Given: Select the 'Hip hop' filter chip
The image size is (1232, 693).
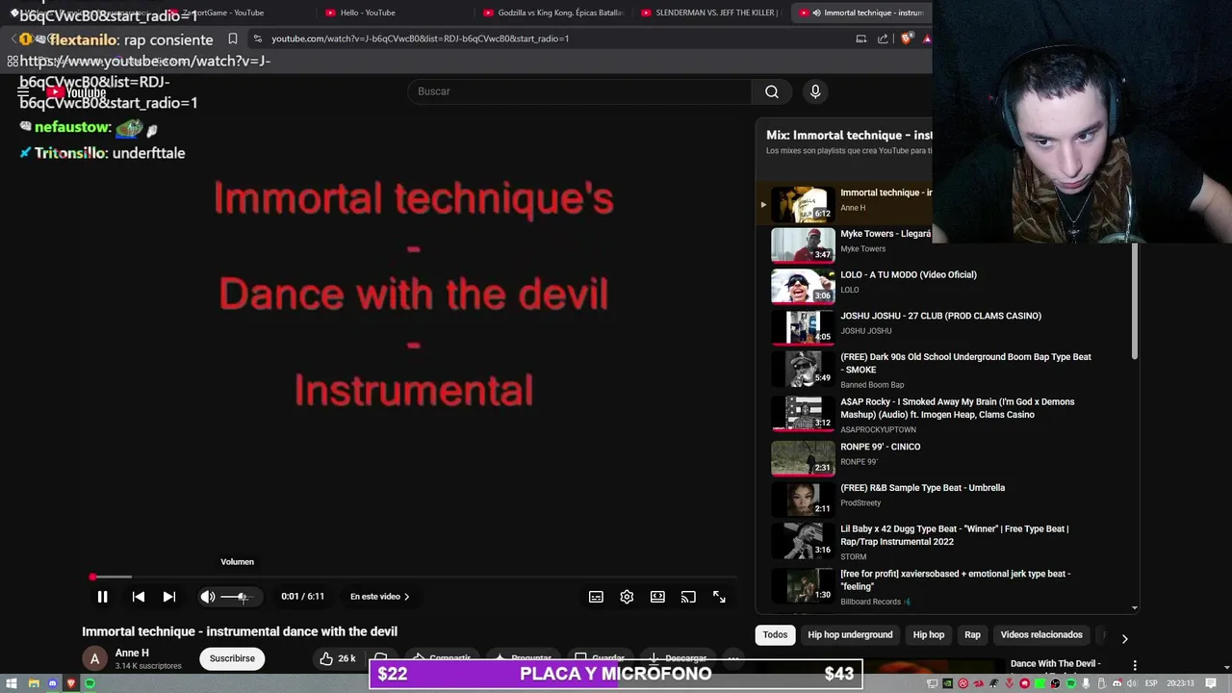Looking at the screenshot, I should (x=929, y=635).
